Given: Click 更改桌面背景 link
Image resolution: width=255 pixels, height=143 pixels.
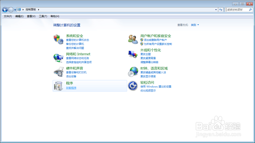Looking at the screenshot, I should (148, 58).
